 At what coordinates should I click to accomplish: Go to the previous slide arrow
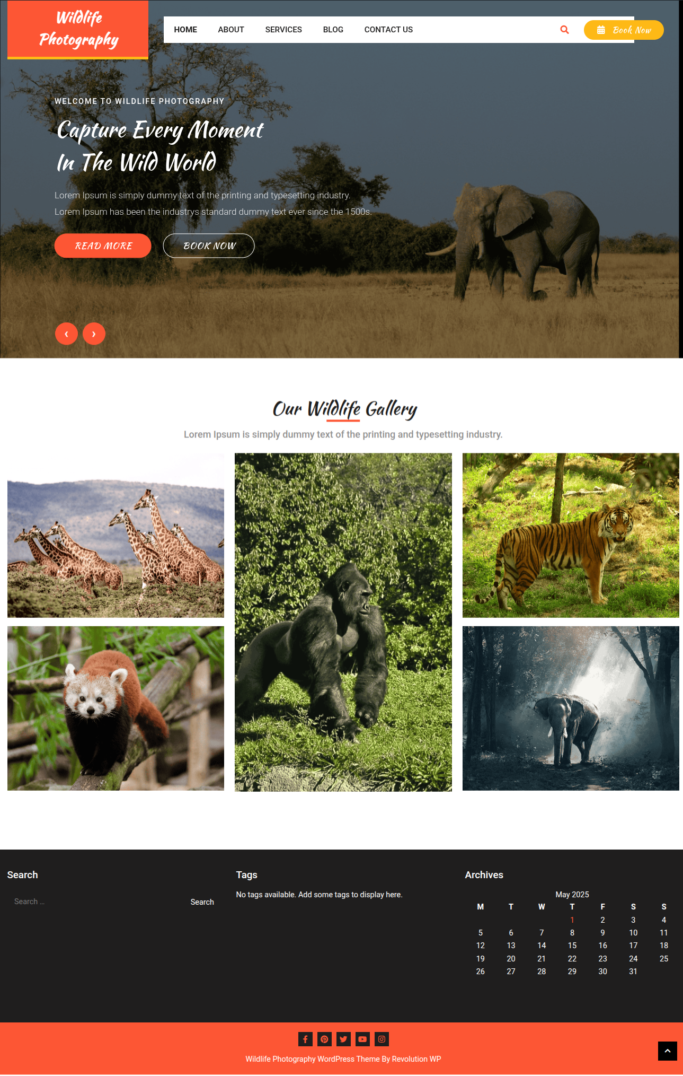pyautogui.click(x=66, y=334)
